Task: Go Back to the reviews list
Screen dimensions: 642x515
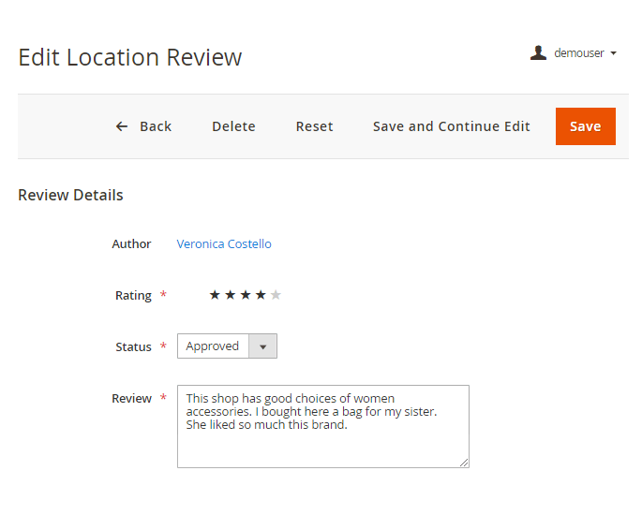Action: coord(155,126)
